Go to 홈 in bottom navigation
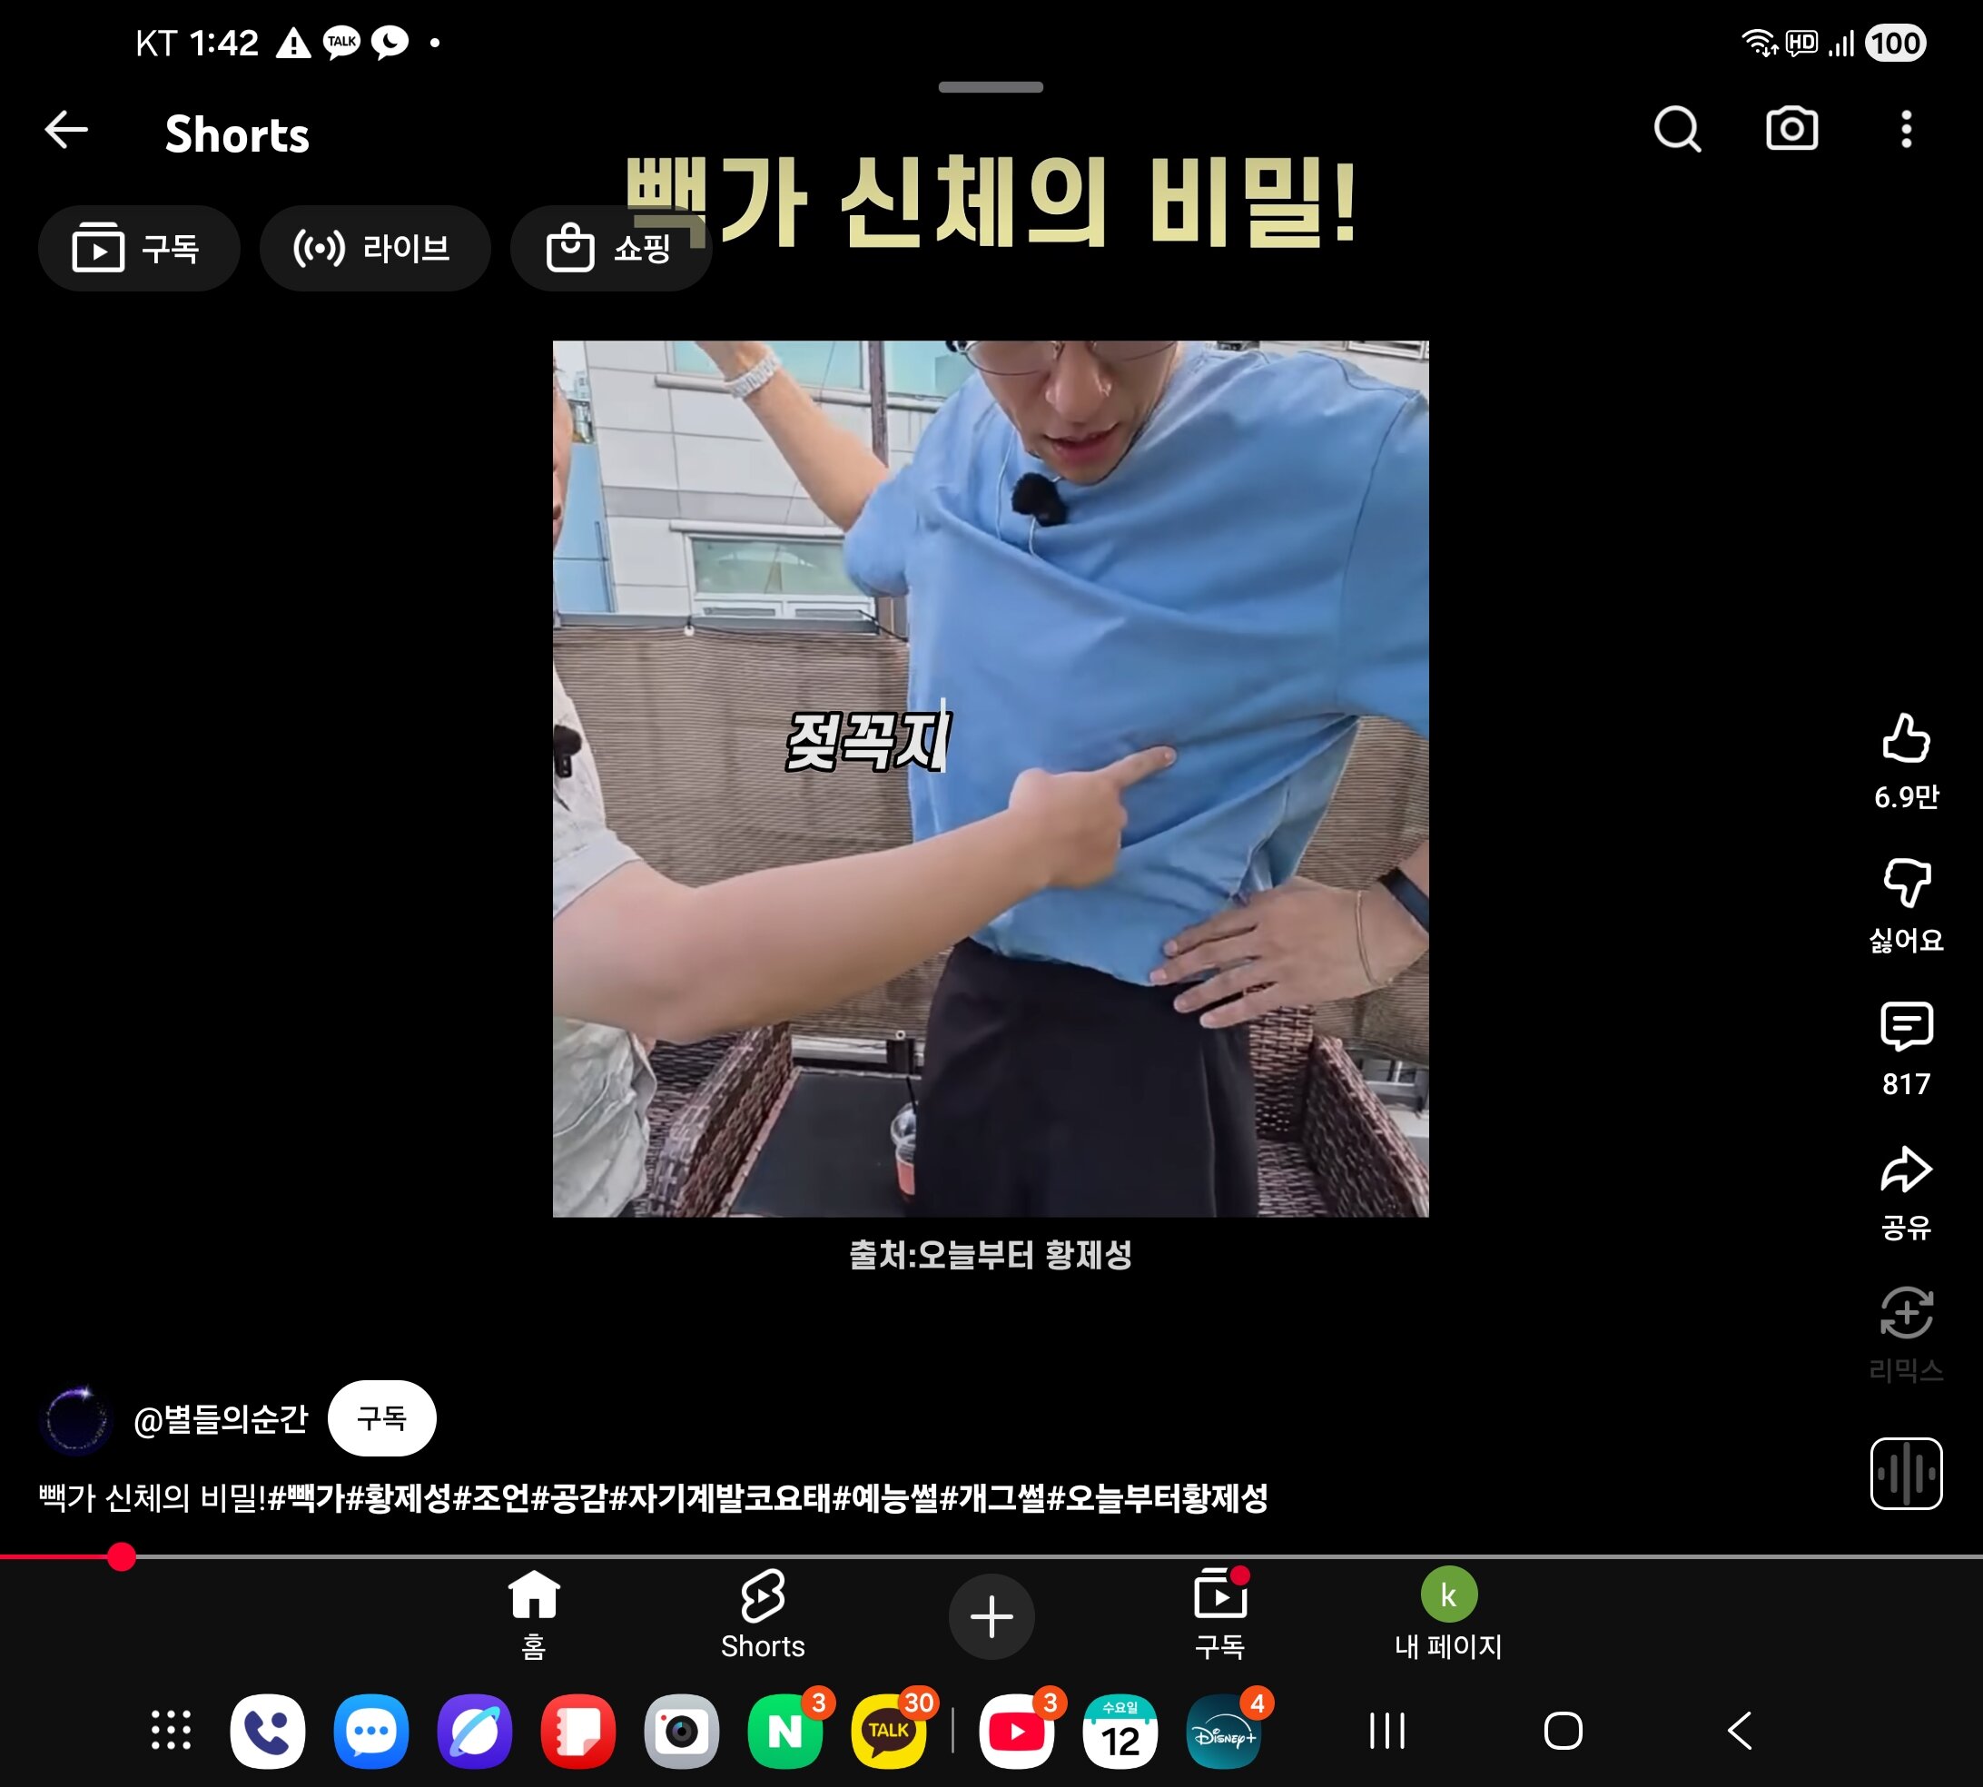The image size is (1983, 1787). coord(533,1614)
